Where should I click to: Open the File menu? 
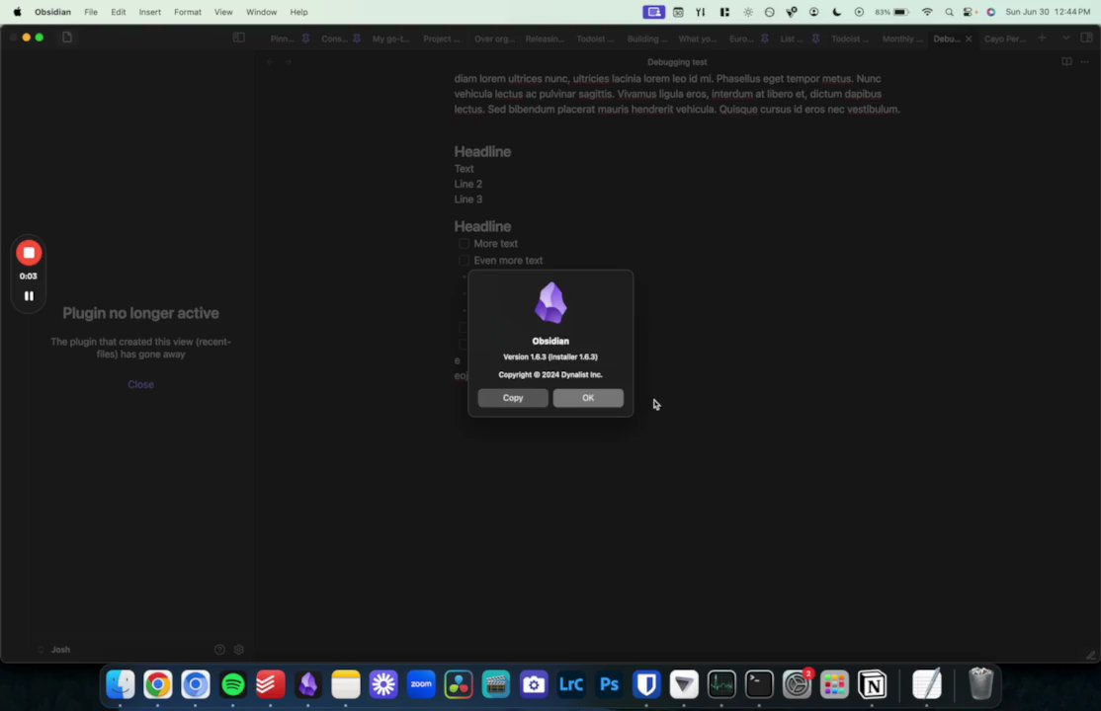pyautogui.click(x=91, y=12)
